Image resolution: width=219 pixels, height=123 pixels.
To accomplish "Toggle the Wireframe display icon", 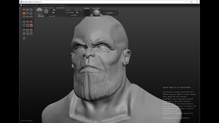I will click(x=28, y=26).
